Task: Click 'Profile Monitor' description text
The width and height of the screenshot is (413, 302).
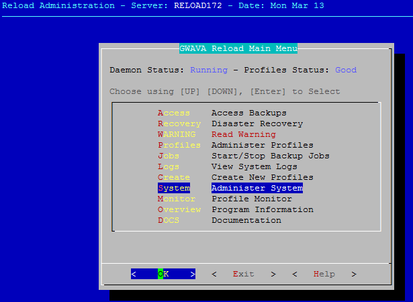Action: point(252,199)
